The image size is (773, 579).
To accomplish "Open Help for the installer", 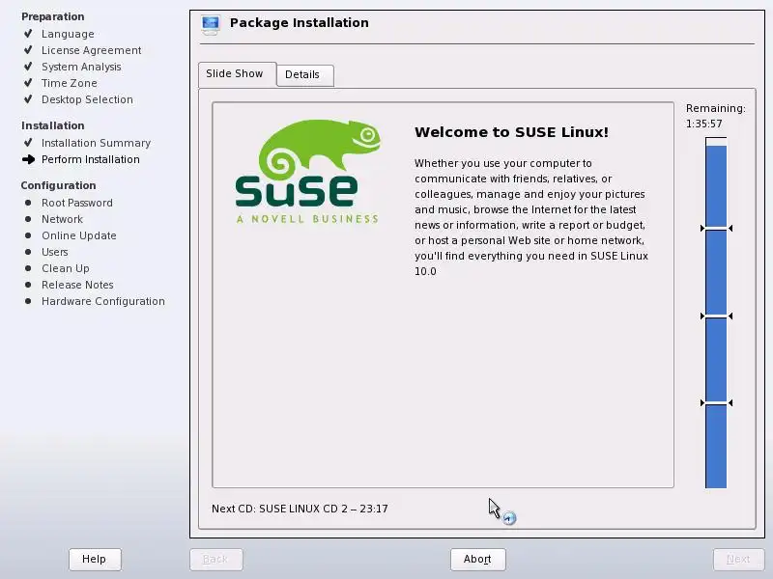I will [x=95, y=559].
